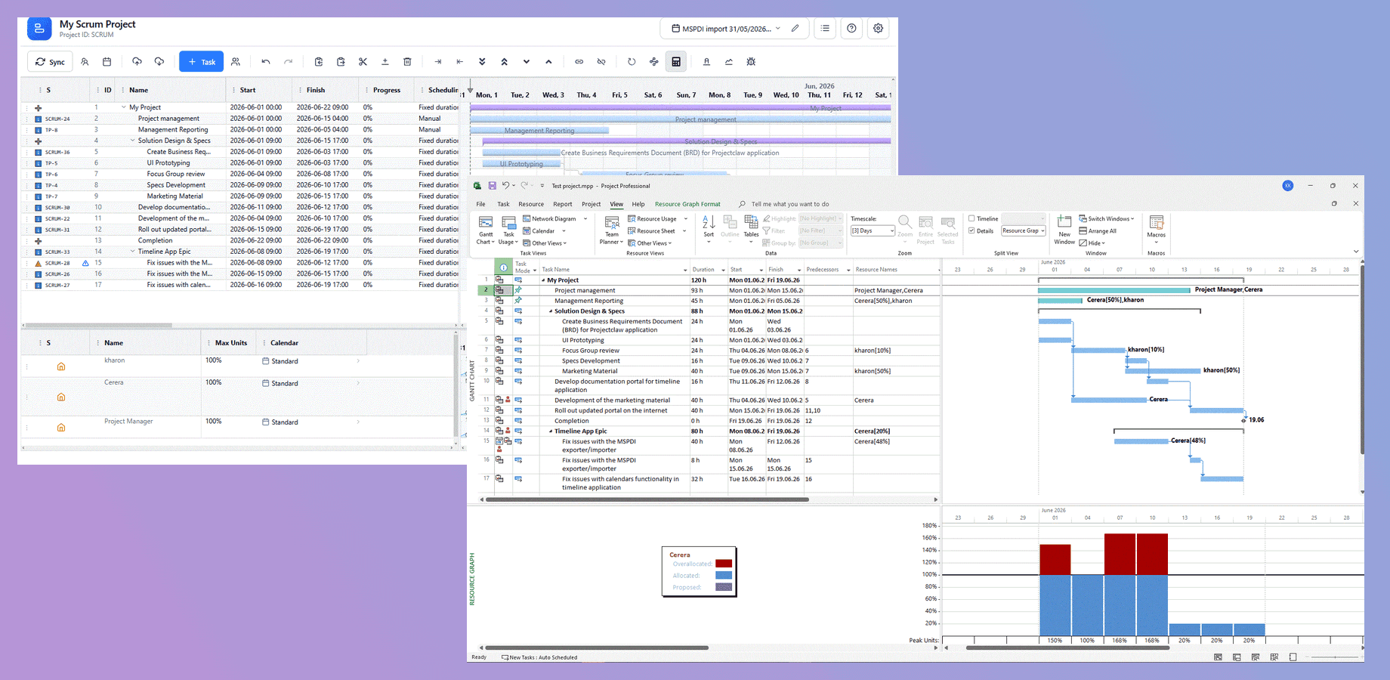Click the Allocated blue legend swatch

coord(724,576)
